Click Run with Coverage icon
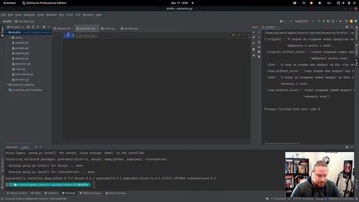 [328, 21]
